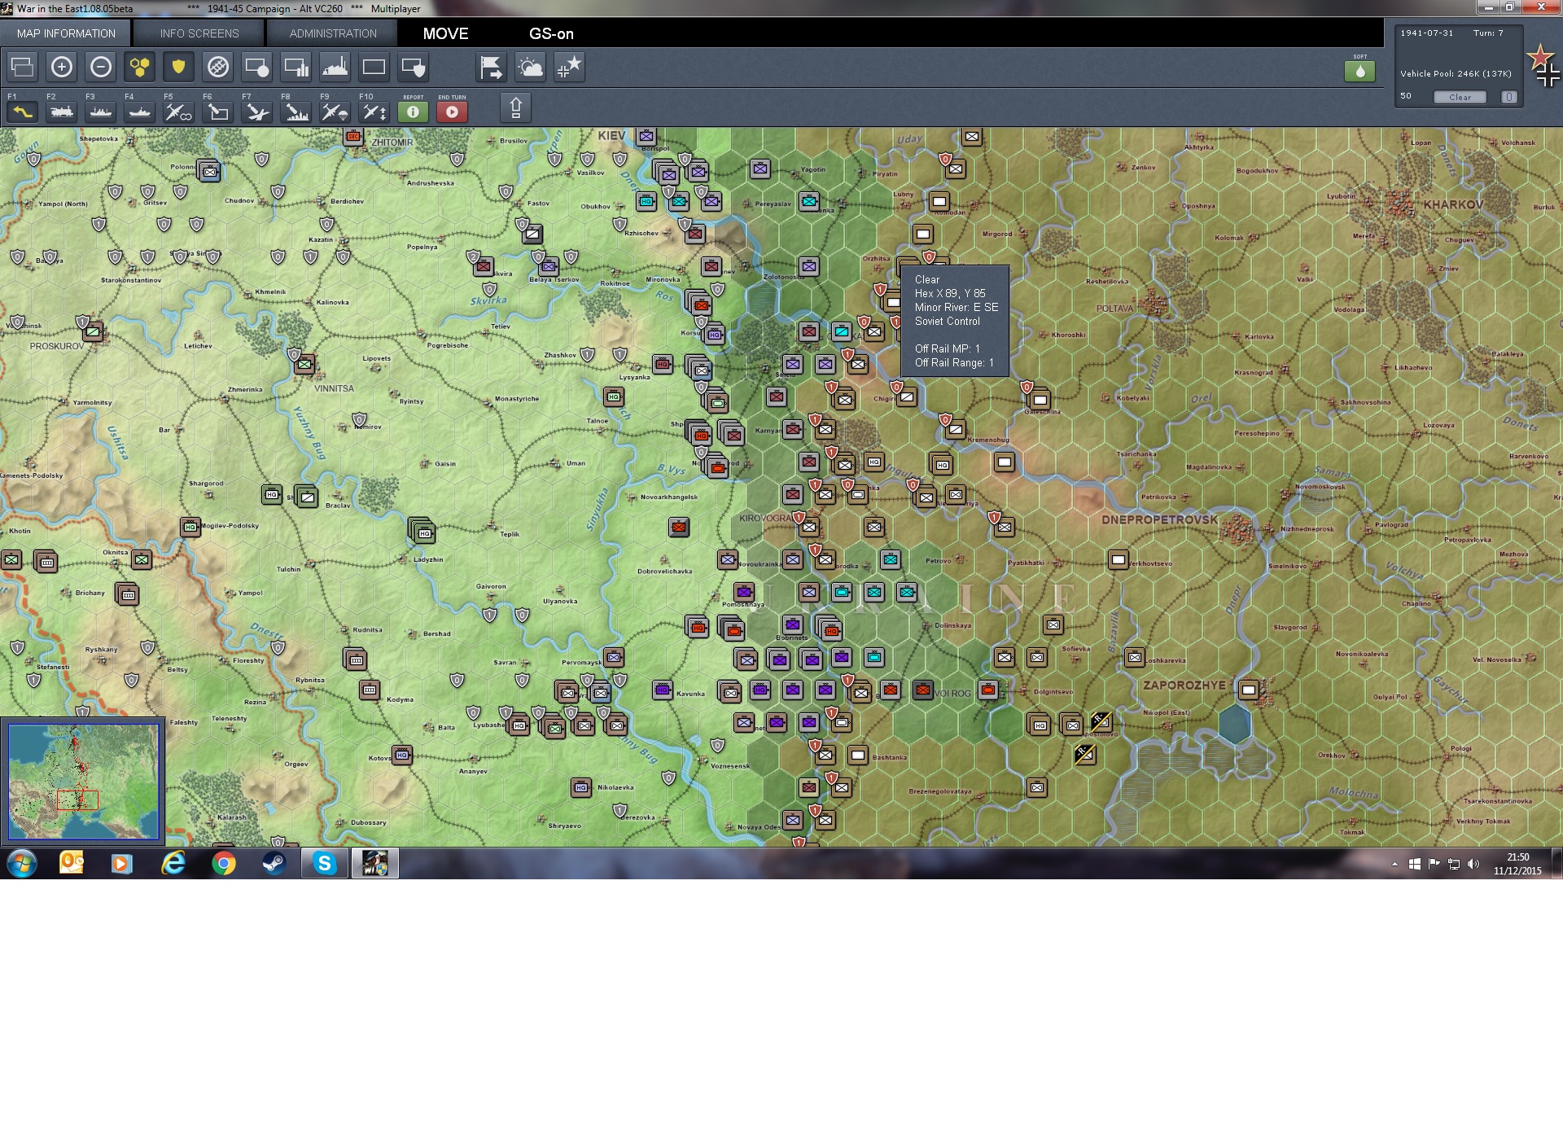
Task: Open the MAP INFORMATION tab
Action: click(x=66, y=33)
